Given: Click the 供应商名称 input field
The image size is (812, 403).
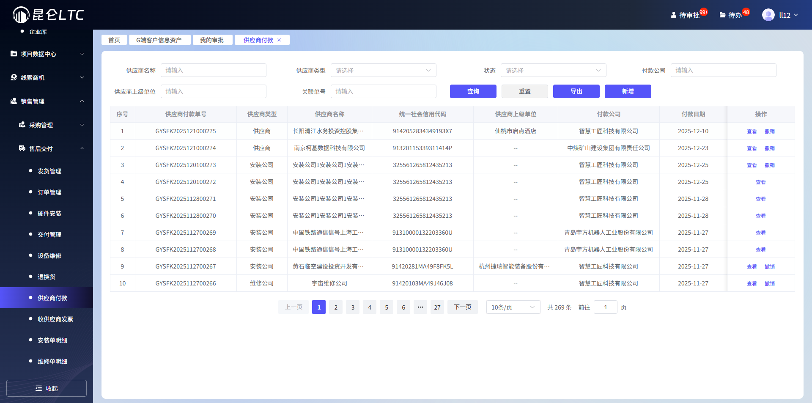Looking at the screenshot, I should (213, 70).
